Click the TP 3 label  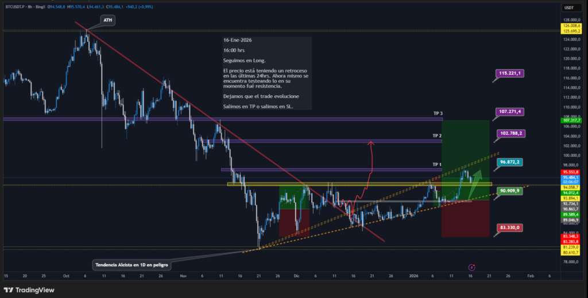coord(437,114)
